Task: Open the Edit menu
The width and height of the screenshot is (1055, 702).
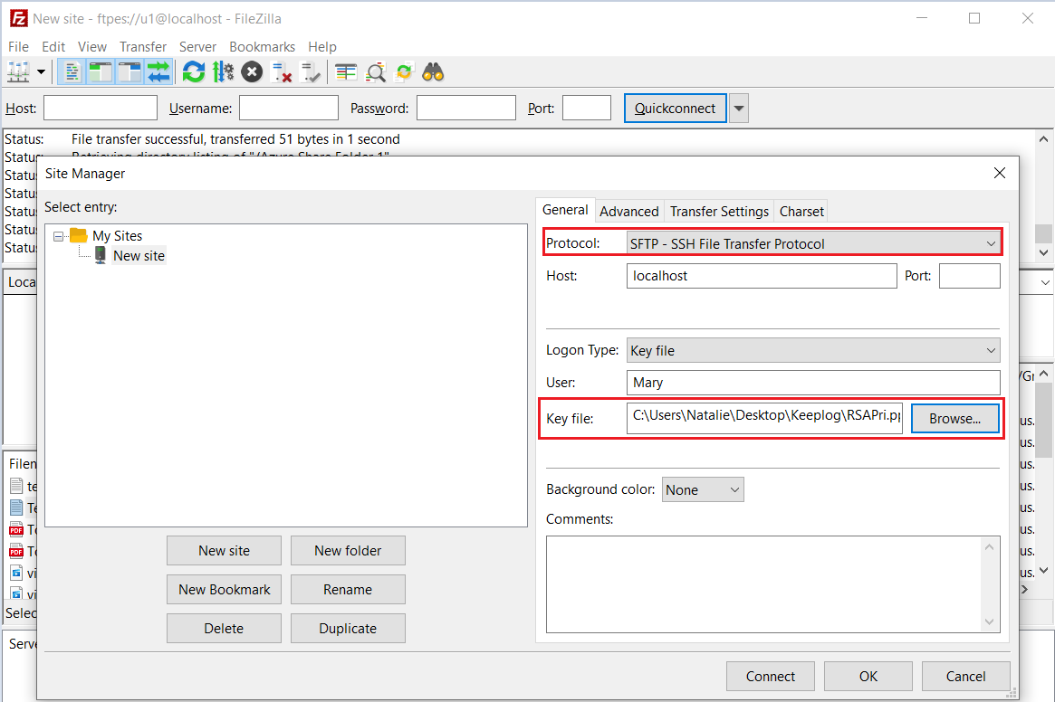Action: pos(53,46)
